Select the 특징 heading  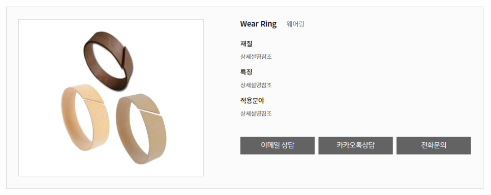click(x=246, y=72)
